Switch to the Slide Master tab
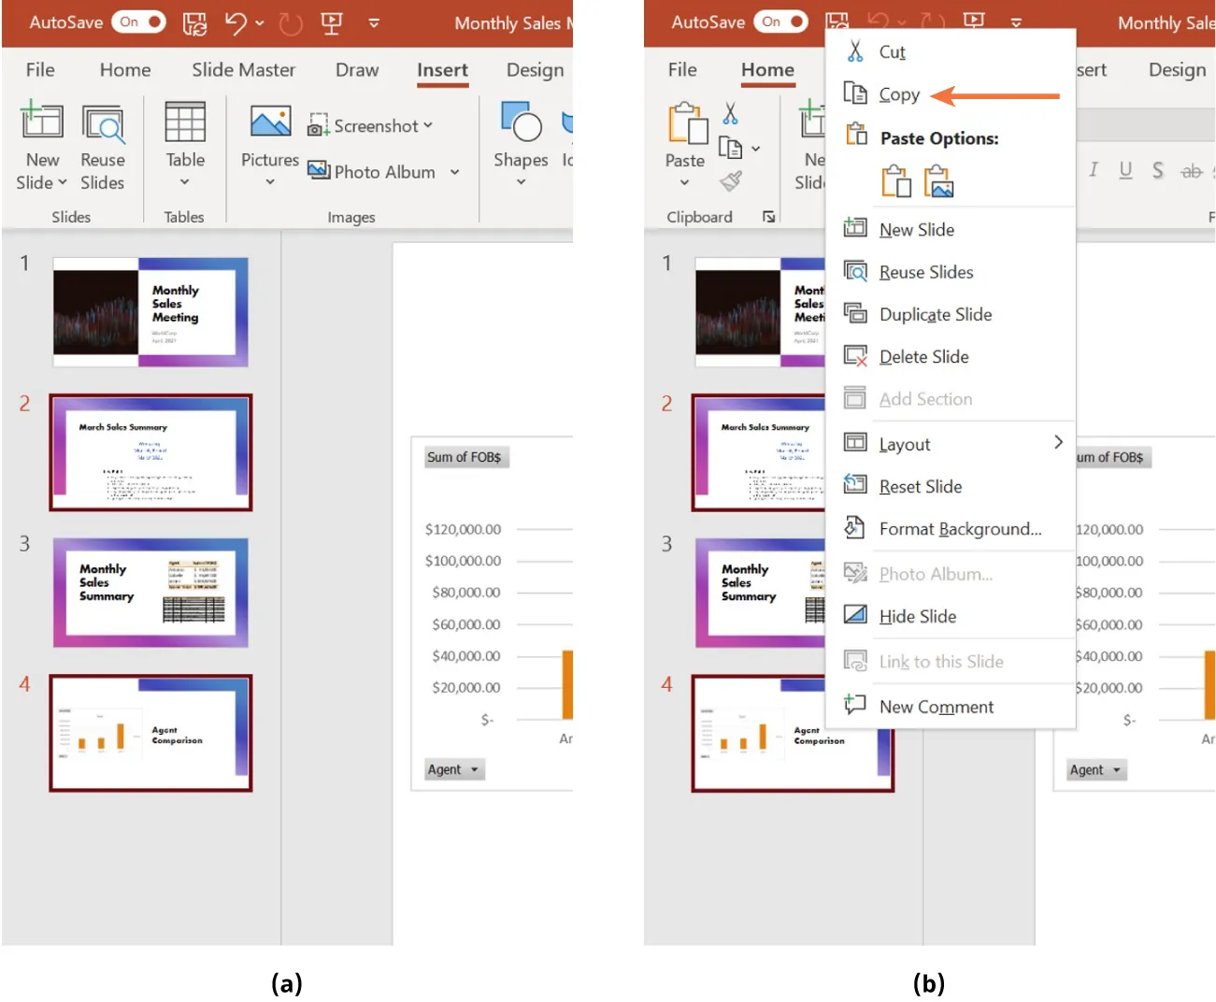This screenshot has width=1216, height=1002. 244,69
